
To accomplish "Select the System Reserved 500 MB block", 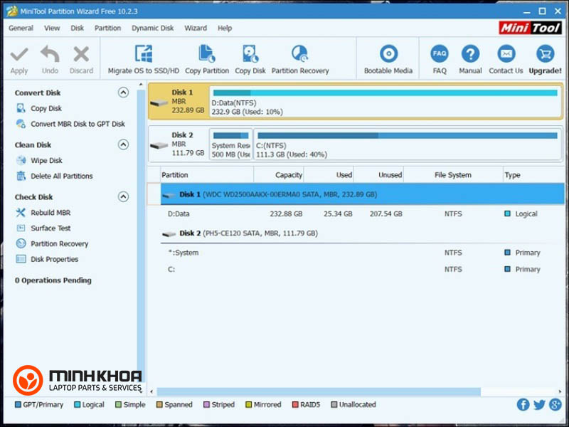I will pyautogui.click(x=230, y=144).
